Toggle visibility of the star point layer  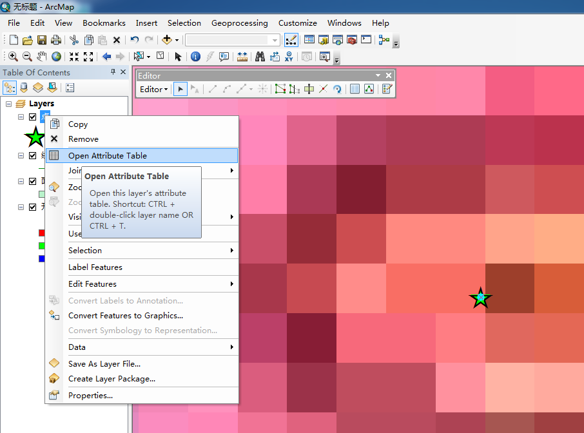click(33, 117)
